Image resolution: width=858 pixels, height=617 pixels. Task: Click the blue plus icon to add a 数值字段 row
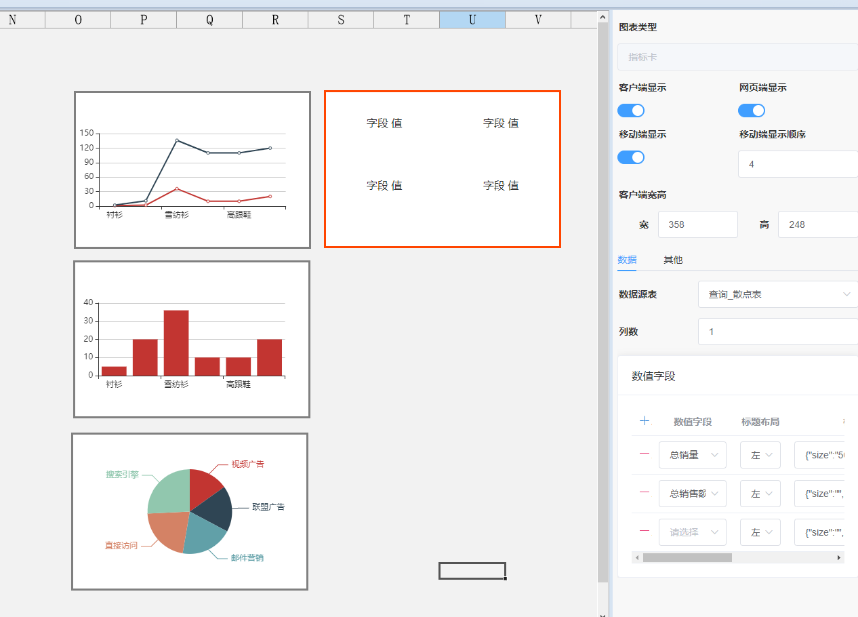click(x=645, y=421)
